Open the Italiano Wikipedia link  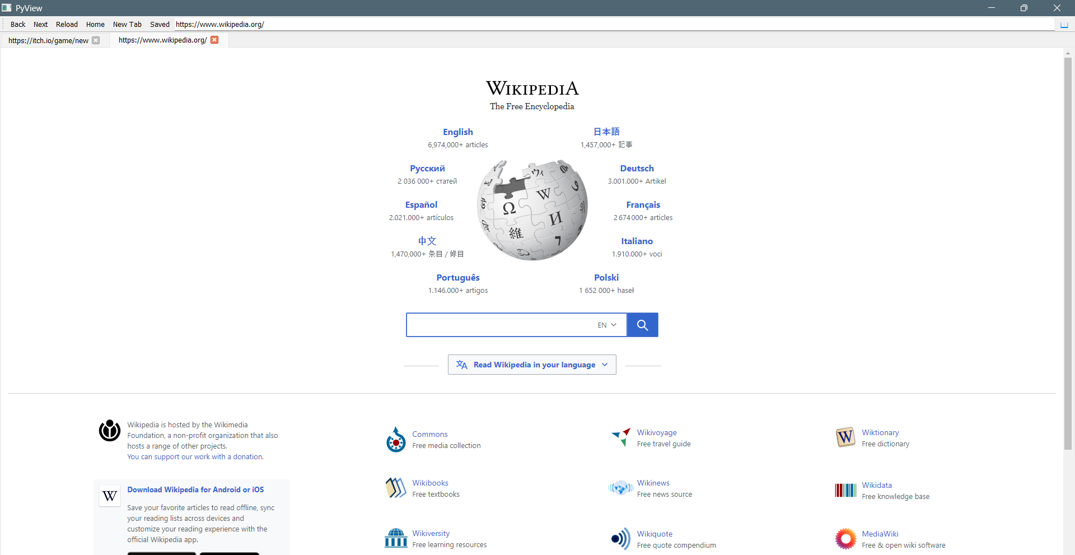[637, 241]
